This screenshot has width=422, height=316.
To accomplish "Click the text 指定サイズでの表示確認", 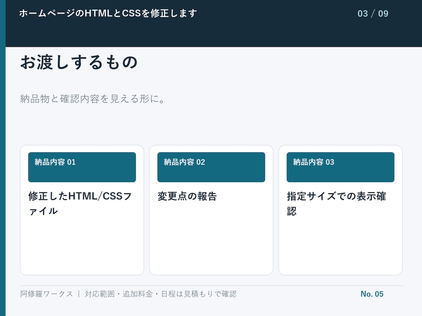I will point(336,203).
